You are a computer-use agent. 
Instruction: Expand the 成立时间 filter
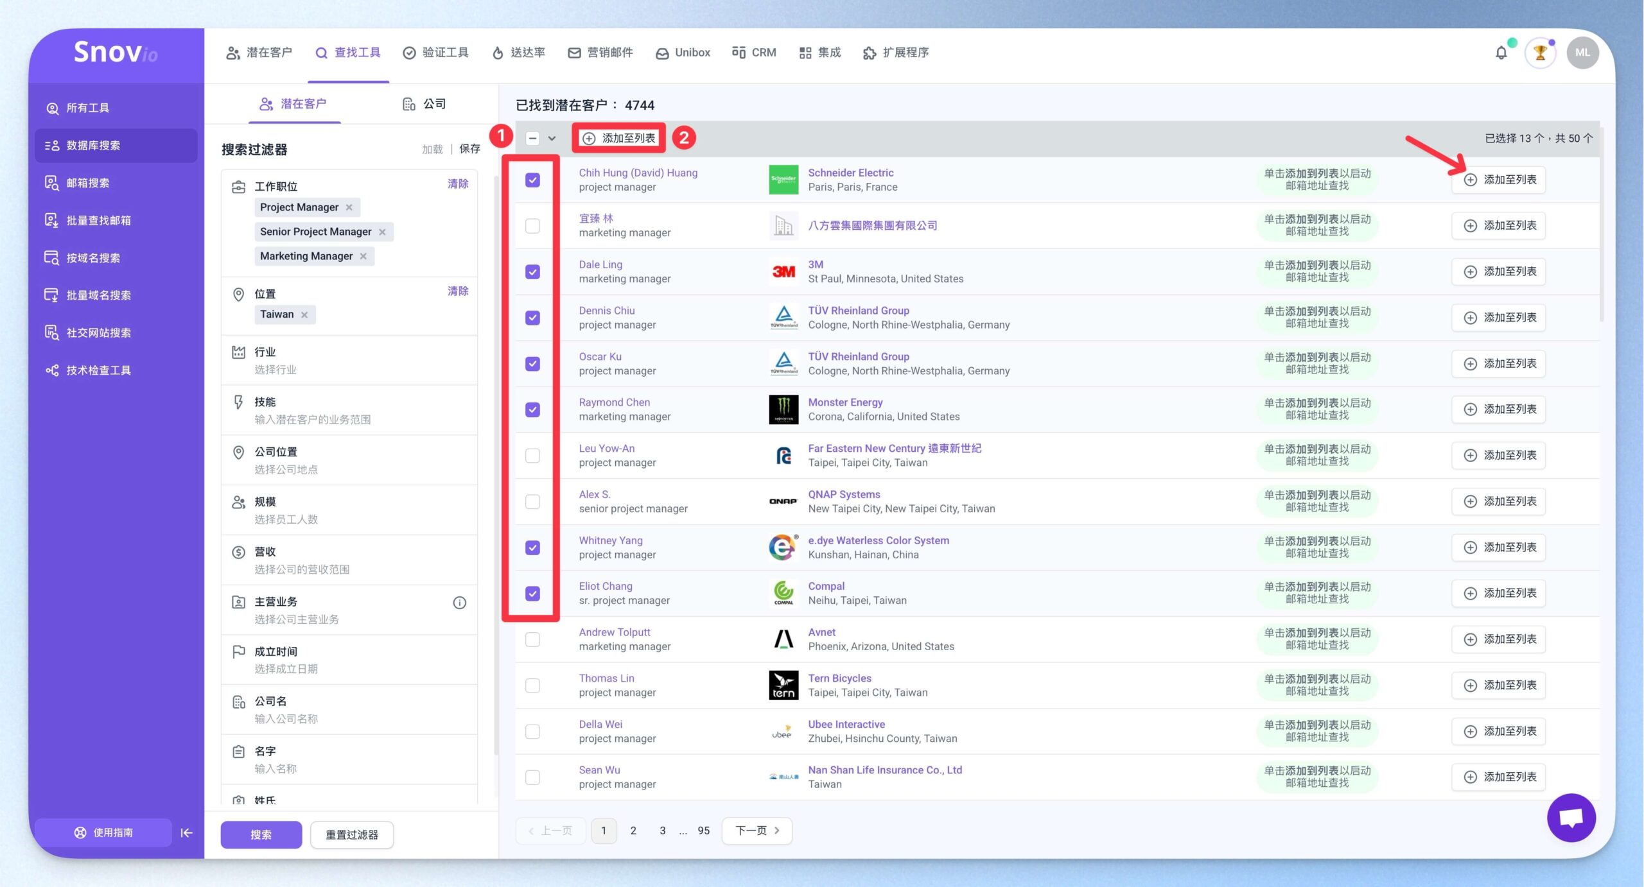coord(349,660)
